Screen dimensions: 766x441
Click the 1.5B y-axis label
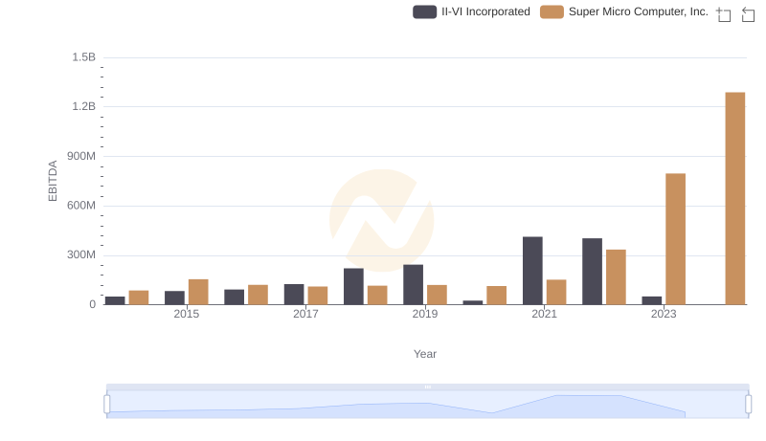coord(84,57)
